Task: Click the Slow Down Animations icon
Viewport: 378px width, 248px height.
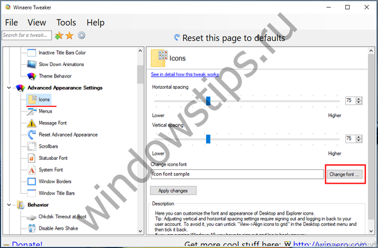Action: [31, 64]
